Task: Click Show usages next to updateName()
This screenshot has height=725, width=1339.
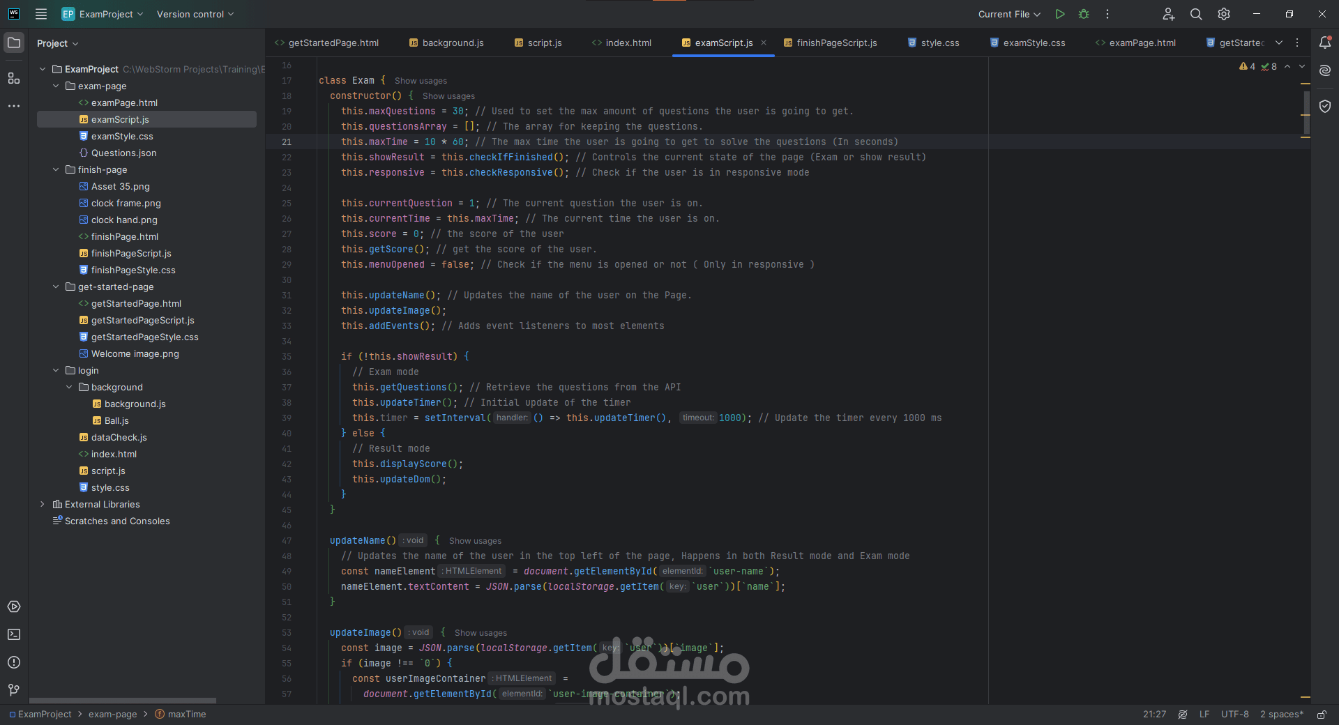Action: point(475,541)
